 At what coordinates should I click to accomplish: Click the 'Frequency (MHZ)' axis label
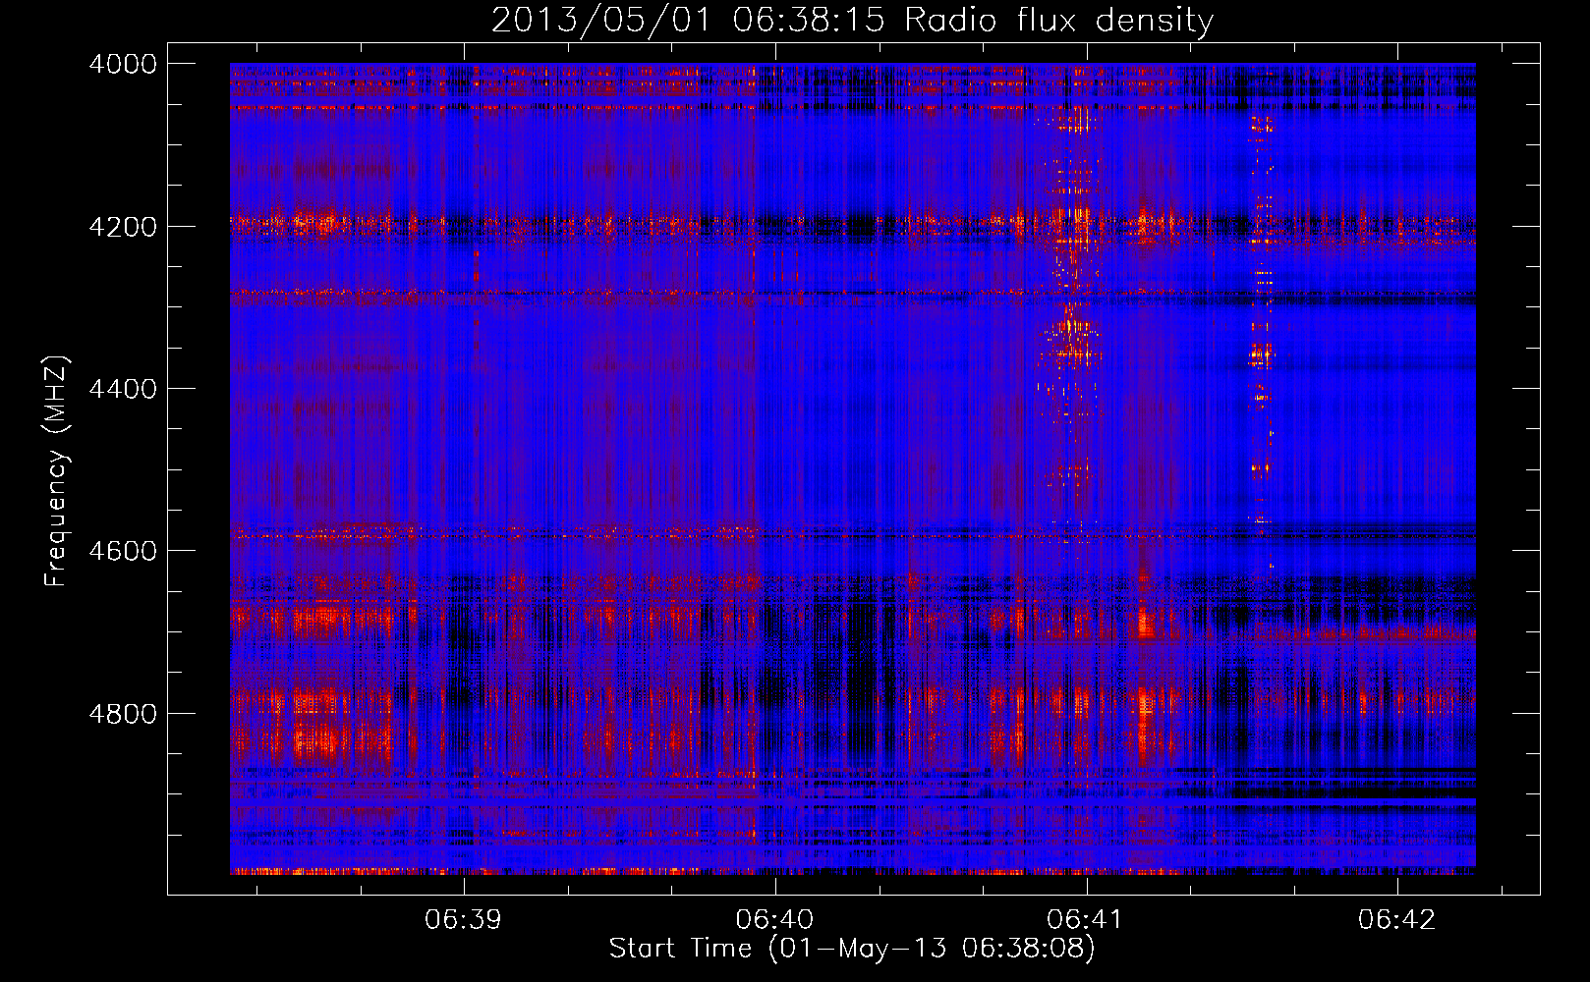56,471
